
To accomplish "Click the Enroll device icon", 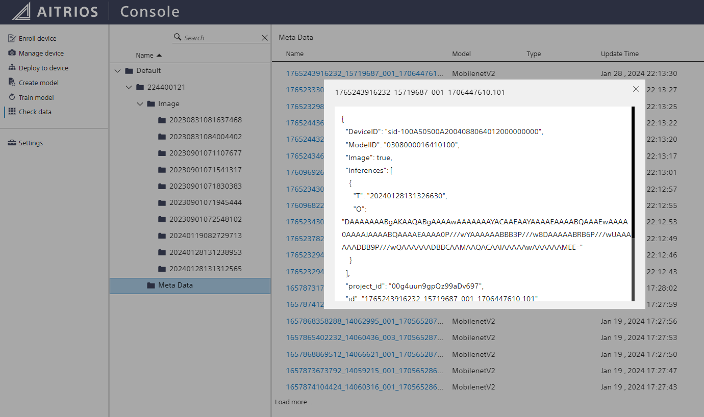I will click(12, 38).
